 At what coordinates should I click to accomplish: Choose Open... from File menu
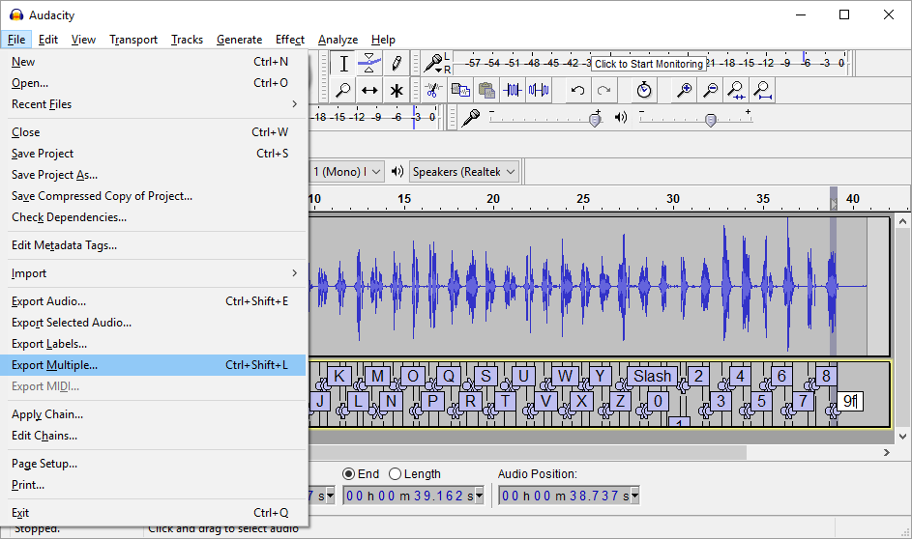coord(154,83)
